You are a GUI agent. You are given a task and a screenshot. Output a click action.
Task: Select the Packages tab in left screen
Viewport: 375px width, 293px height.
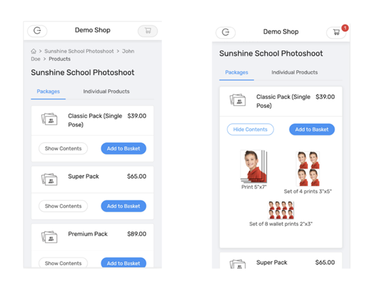point(48,91)
